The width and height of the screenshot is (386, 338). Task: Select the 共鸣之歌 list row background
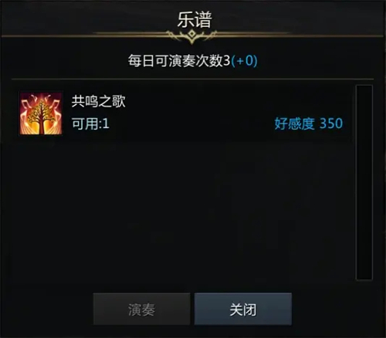coord(185,113)
